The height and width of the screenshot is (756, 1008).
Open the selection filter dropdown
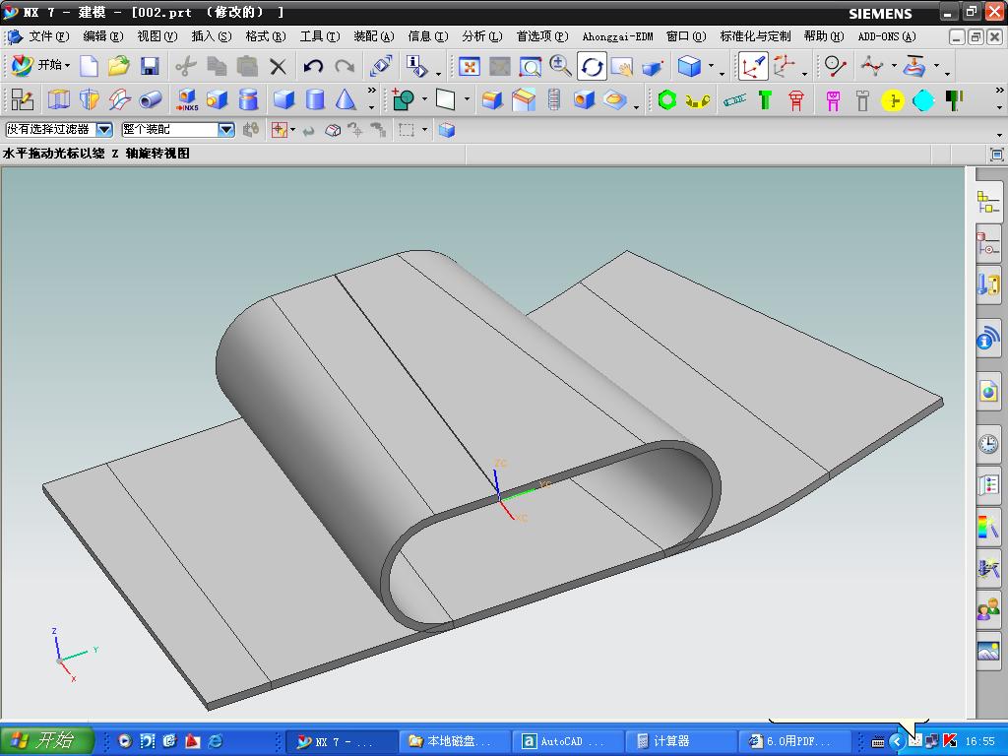click(x=103, y=129)
